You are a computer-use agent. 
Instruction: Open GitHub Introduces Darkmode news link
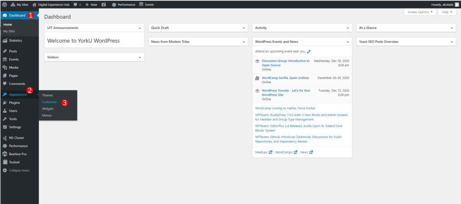[298, 139]
